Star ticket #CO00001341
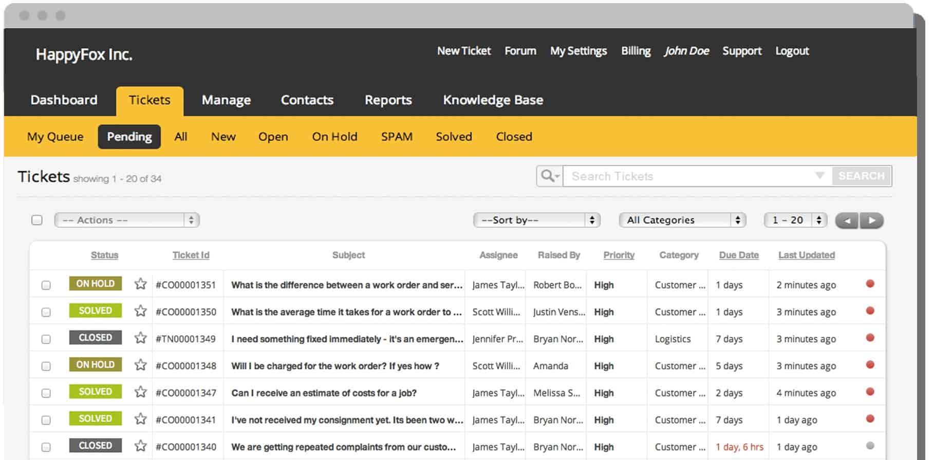933x460 pixels. pyautogui.click(x=140, y=419)
